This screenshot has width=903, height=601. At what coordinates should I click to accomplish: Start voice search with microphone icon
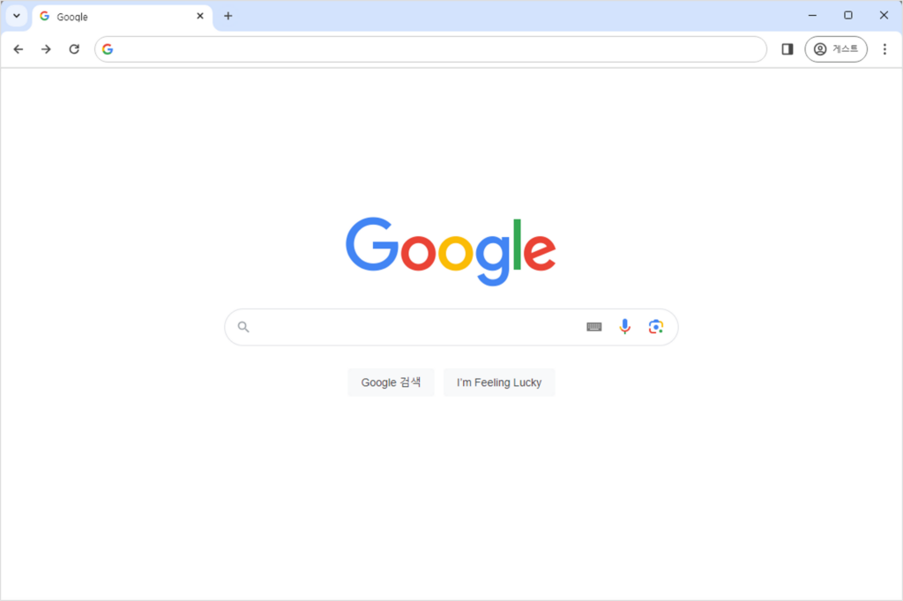[x=625, y=327]
